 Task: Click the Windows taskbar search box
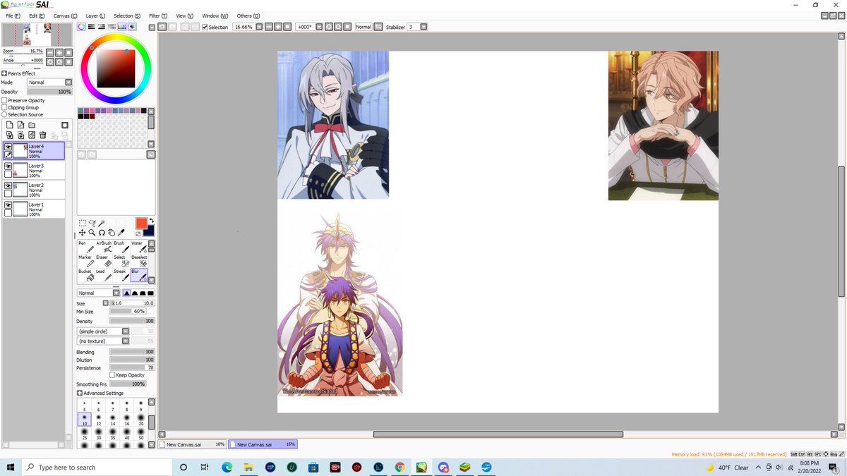click(x=97, y=468)
